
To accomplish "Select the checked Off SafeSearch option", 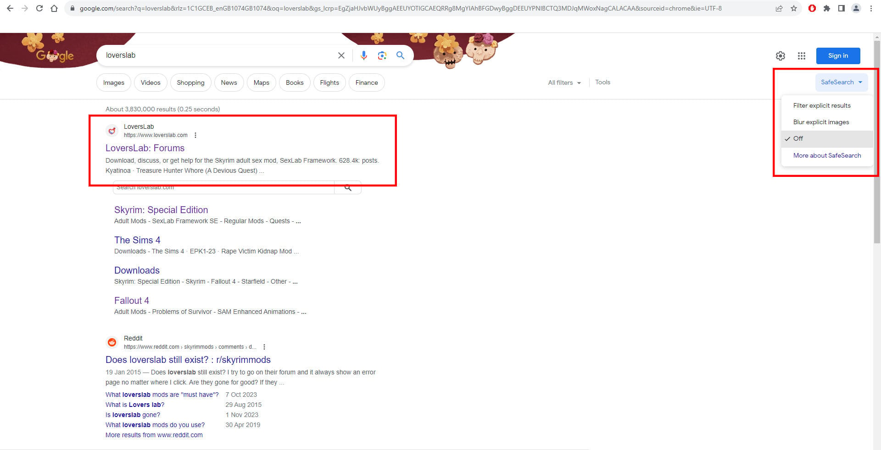I will [827, 138].
